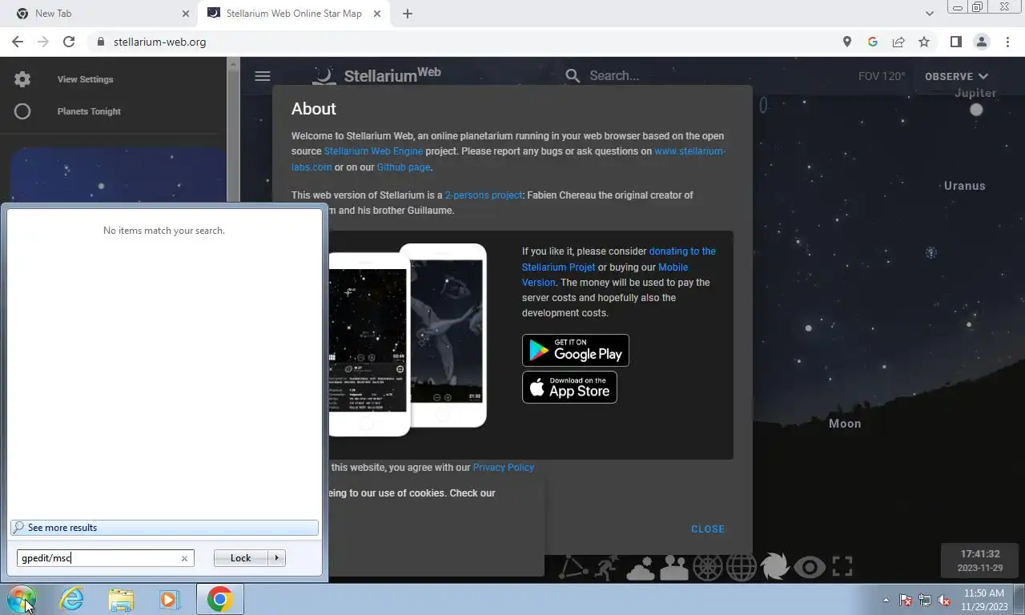
Task: Close the About dialog
Action: pos(708,529)
